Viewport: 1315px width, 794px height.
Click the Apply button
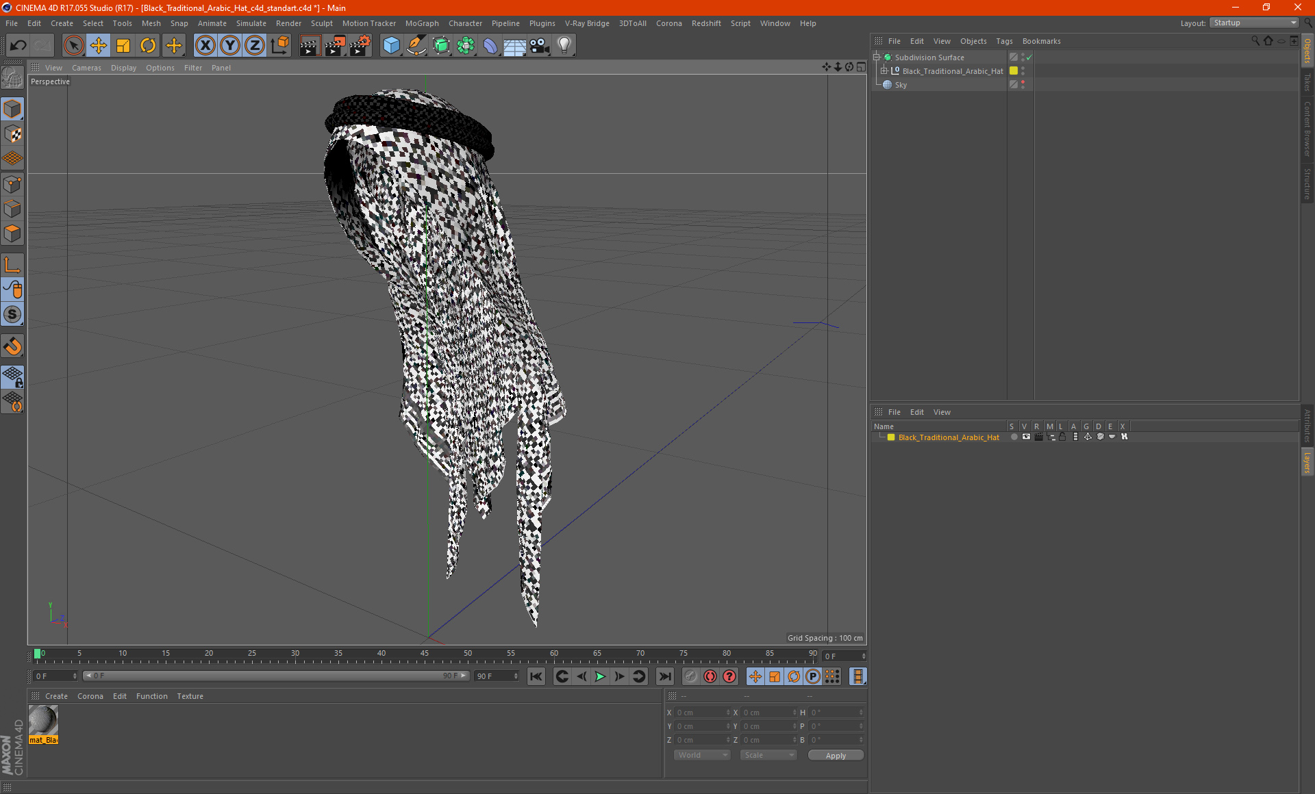(x=836, y=755)
